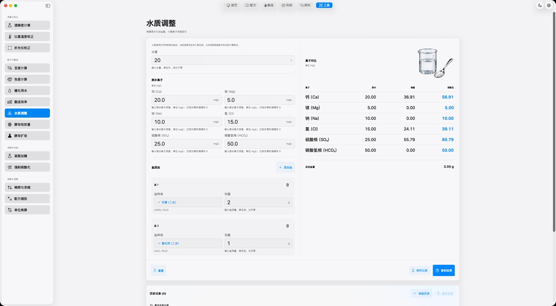Open 糖化用水 droplet tool
556x306 pixels.
[27, 91]
